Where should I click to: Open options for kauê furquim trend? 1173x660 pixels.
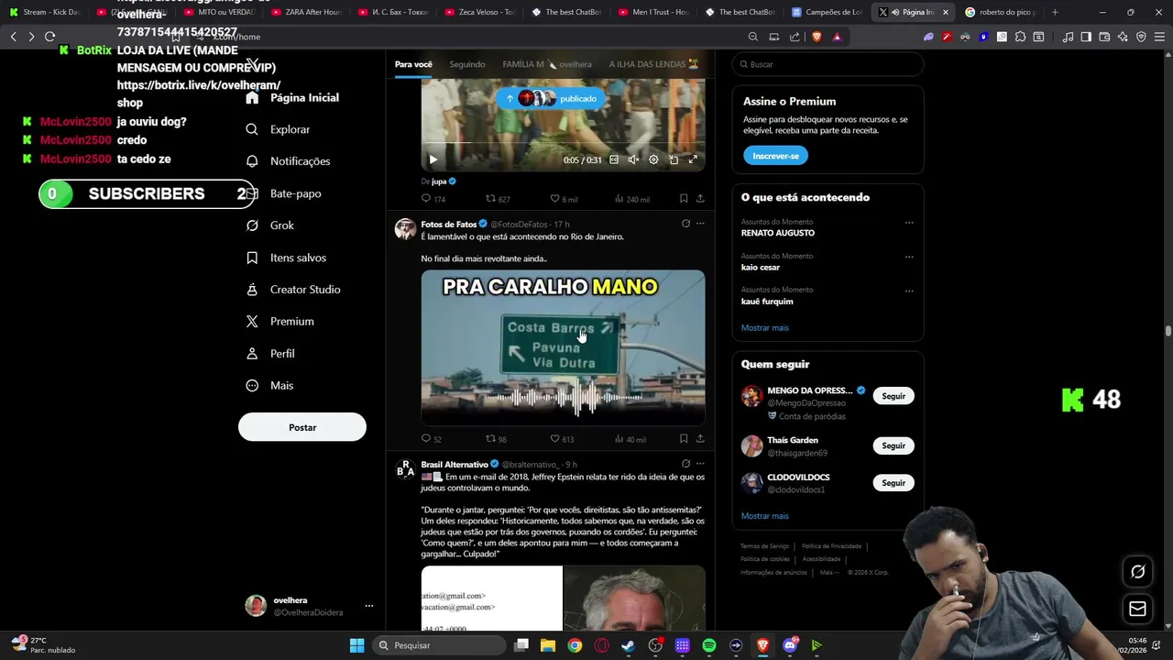909,291
